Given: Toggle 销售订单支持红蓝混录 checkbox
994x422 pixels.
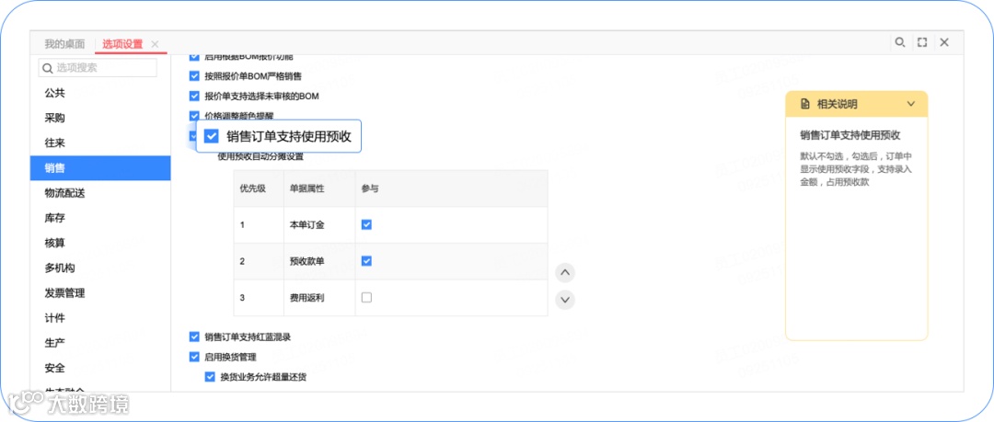Looking at the screenshot, I should (194, 337).
